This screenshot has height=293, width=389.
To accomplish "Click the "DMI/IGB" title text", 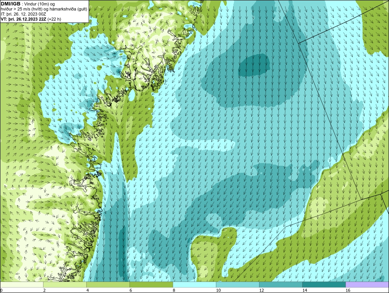I will pos(11,4).
